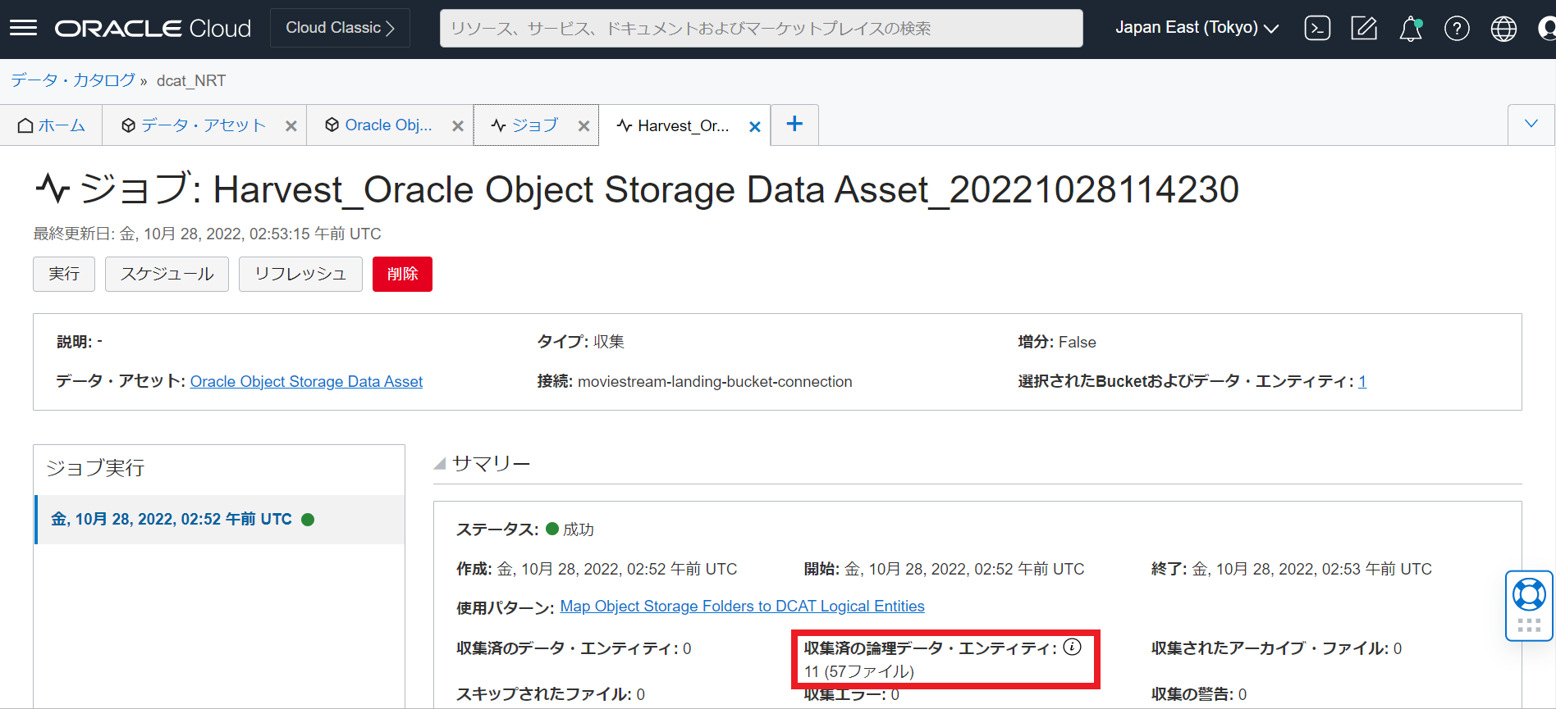Select the 10月 28, 2022 job run
Image resolution: width=1556 pixels, height=709 pixels.
[172, 519]
